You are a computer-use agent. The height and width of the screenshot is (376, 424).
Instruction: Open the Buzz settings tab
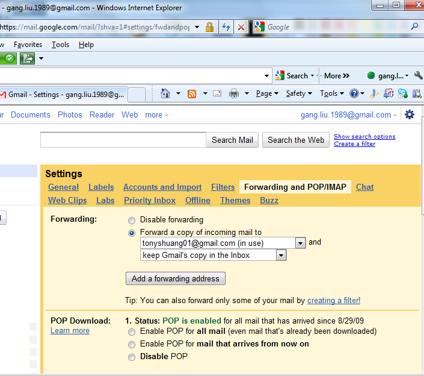coord(269,200)
